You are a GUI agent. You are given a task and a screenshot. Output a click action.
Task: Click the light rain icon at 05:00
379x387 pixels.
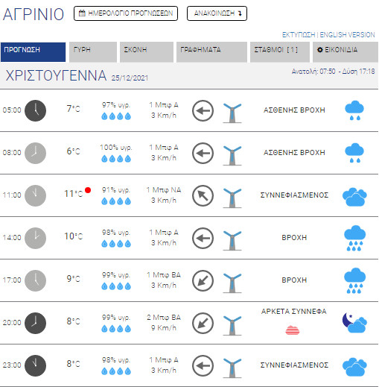354,110
